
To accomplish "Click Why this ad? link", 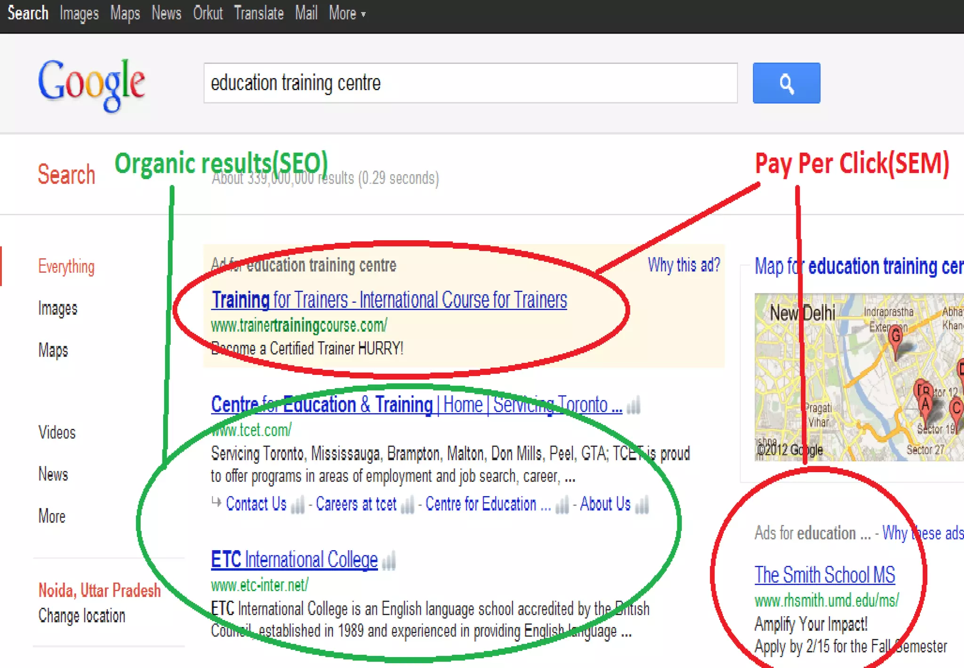I will click(683, 265).
